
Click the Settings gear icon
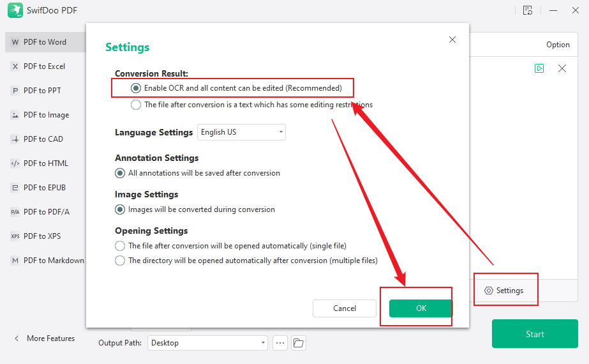[x=488, y=291]
